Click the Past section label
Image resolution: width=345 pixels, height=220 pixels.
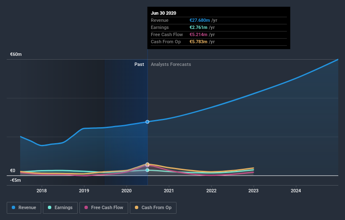coord(139,64)
